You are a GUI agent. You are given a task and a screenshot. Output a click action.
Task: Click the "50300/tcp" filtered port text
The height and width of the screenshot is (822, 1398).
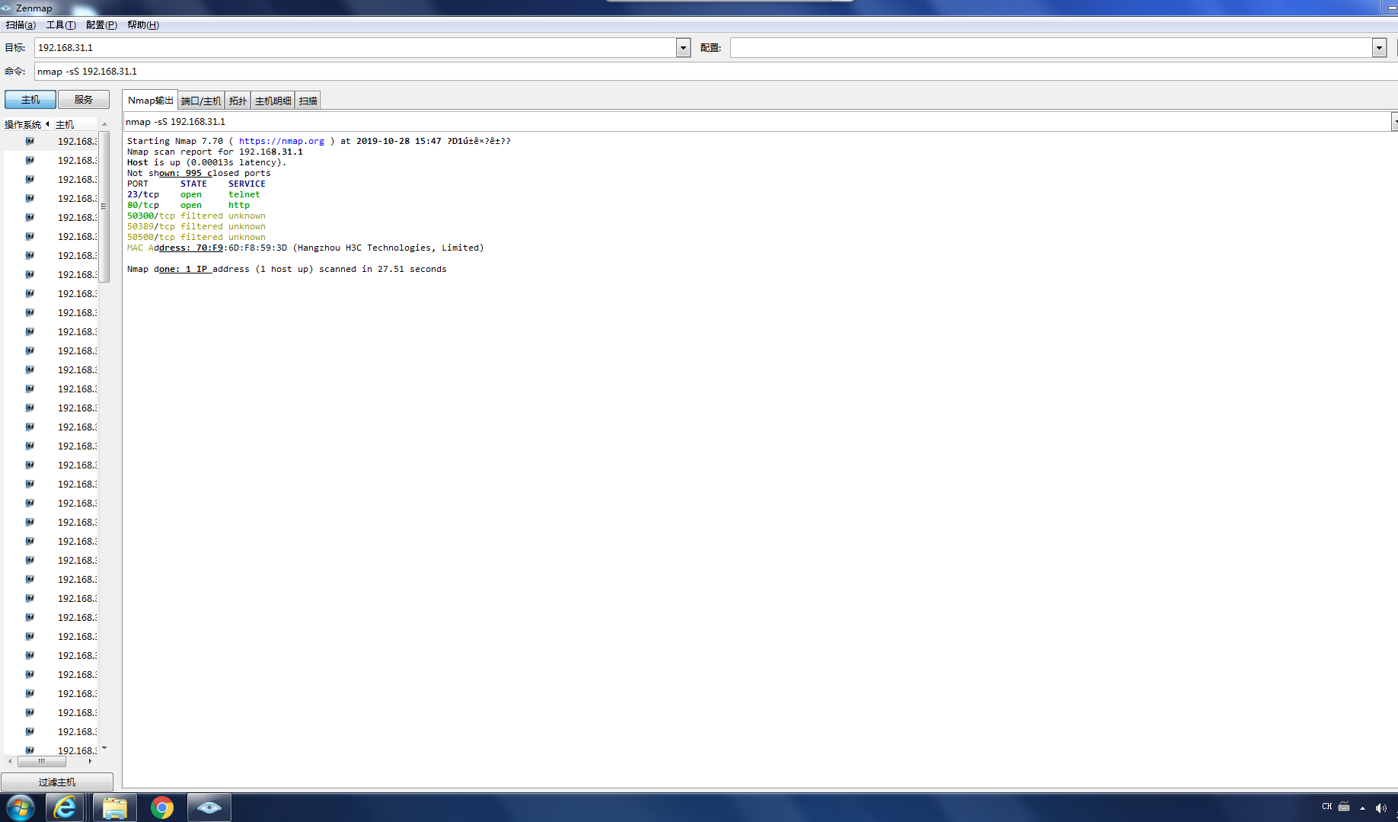[151, 216]
